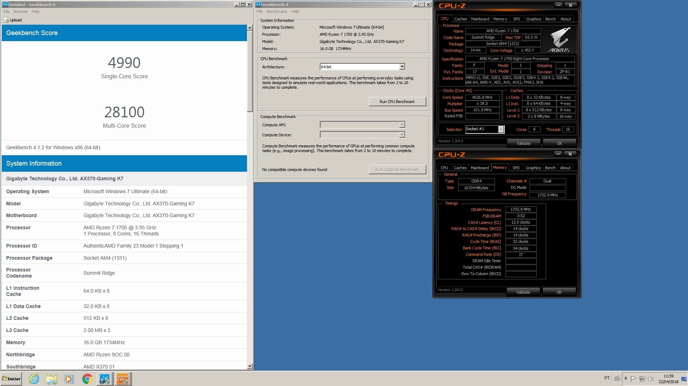Expand the Compute API dropdown
The image size is (688, 386).
pyautogui.click(x=402, y=125)
